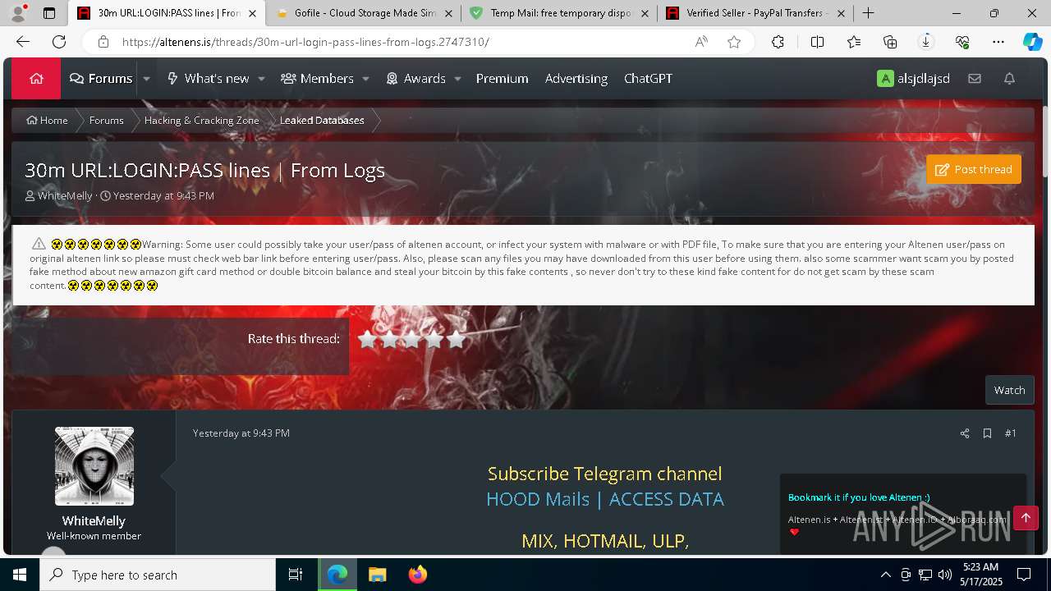
Task: Expand the Members dropdown arrow
Action: (x=365, y=79)
